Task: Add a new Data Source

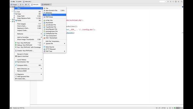Action: [x=55, y=47]
